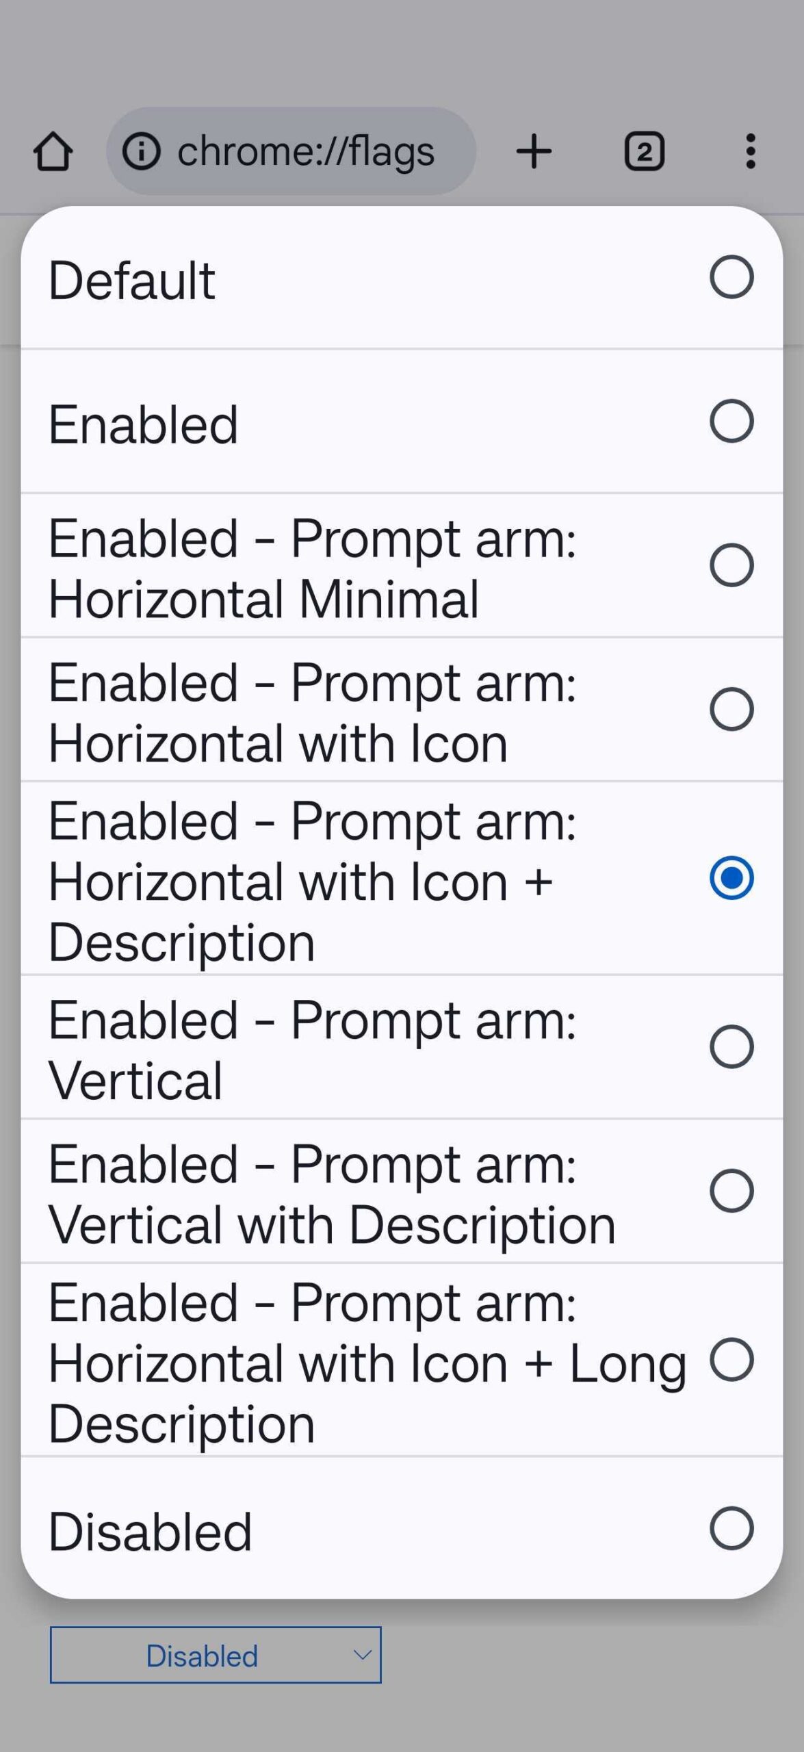Viewport: 804px width, 1752px height.
Task: Tap the "Default" option label text
Action: pyautogui.click(x=132, y=280)
